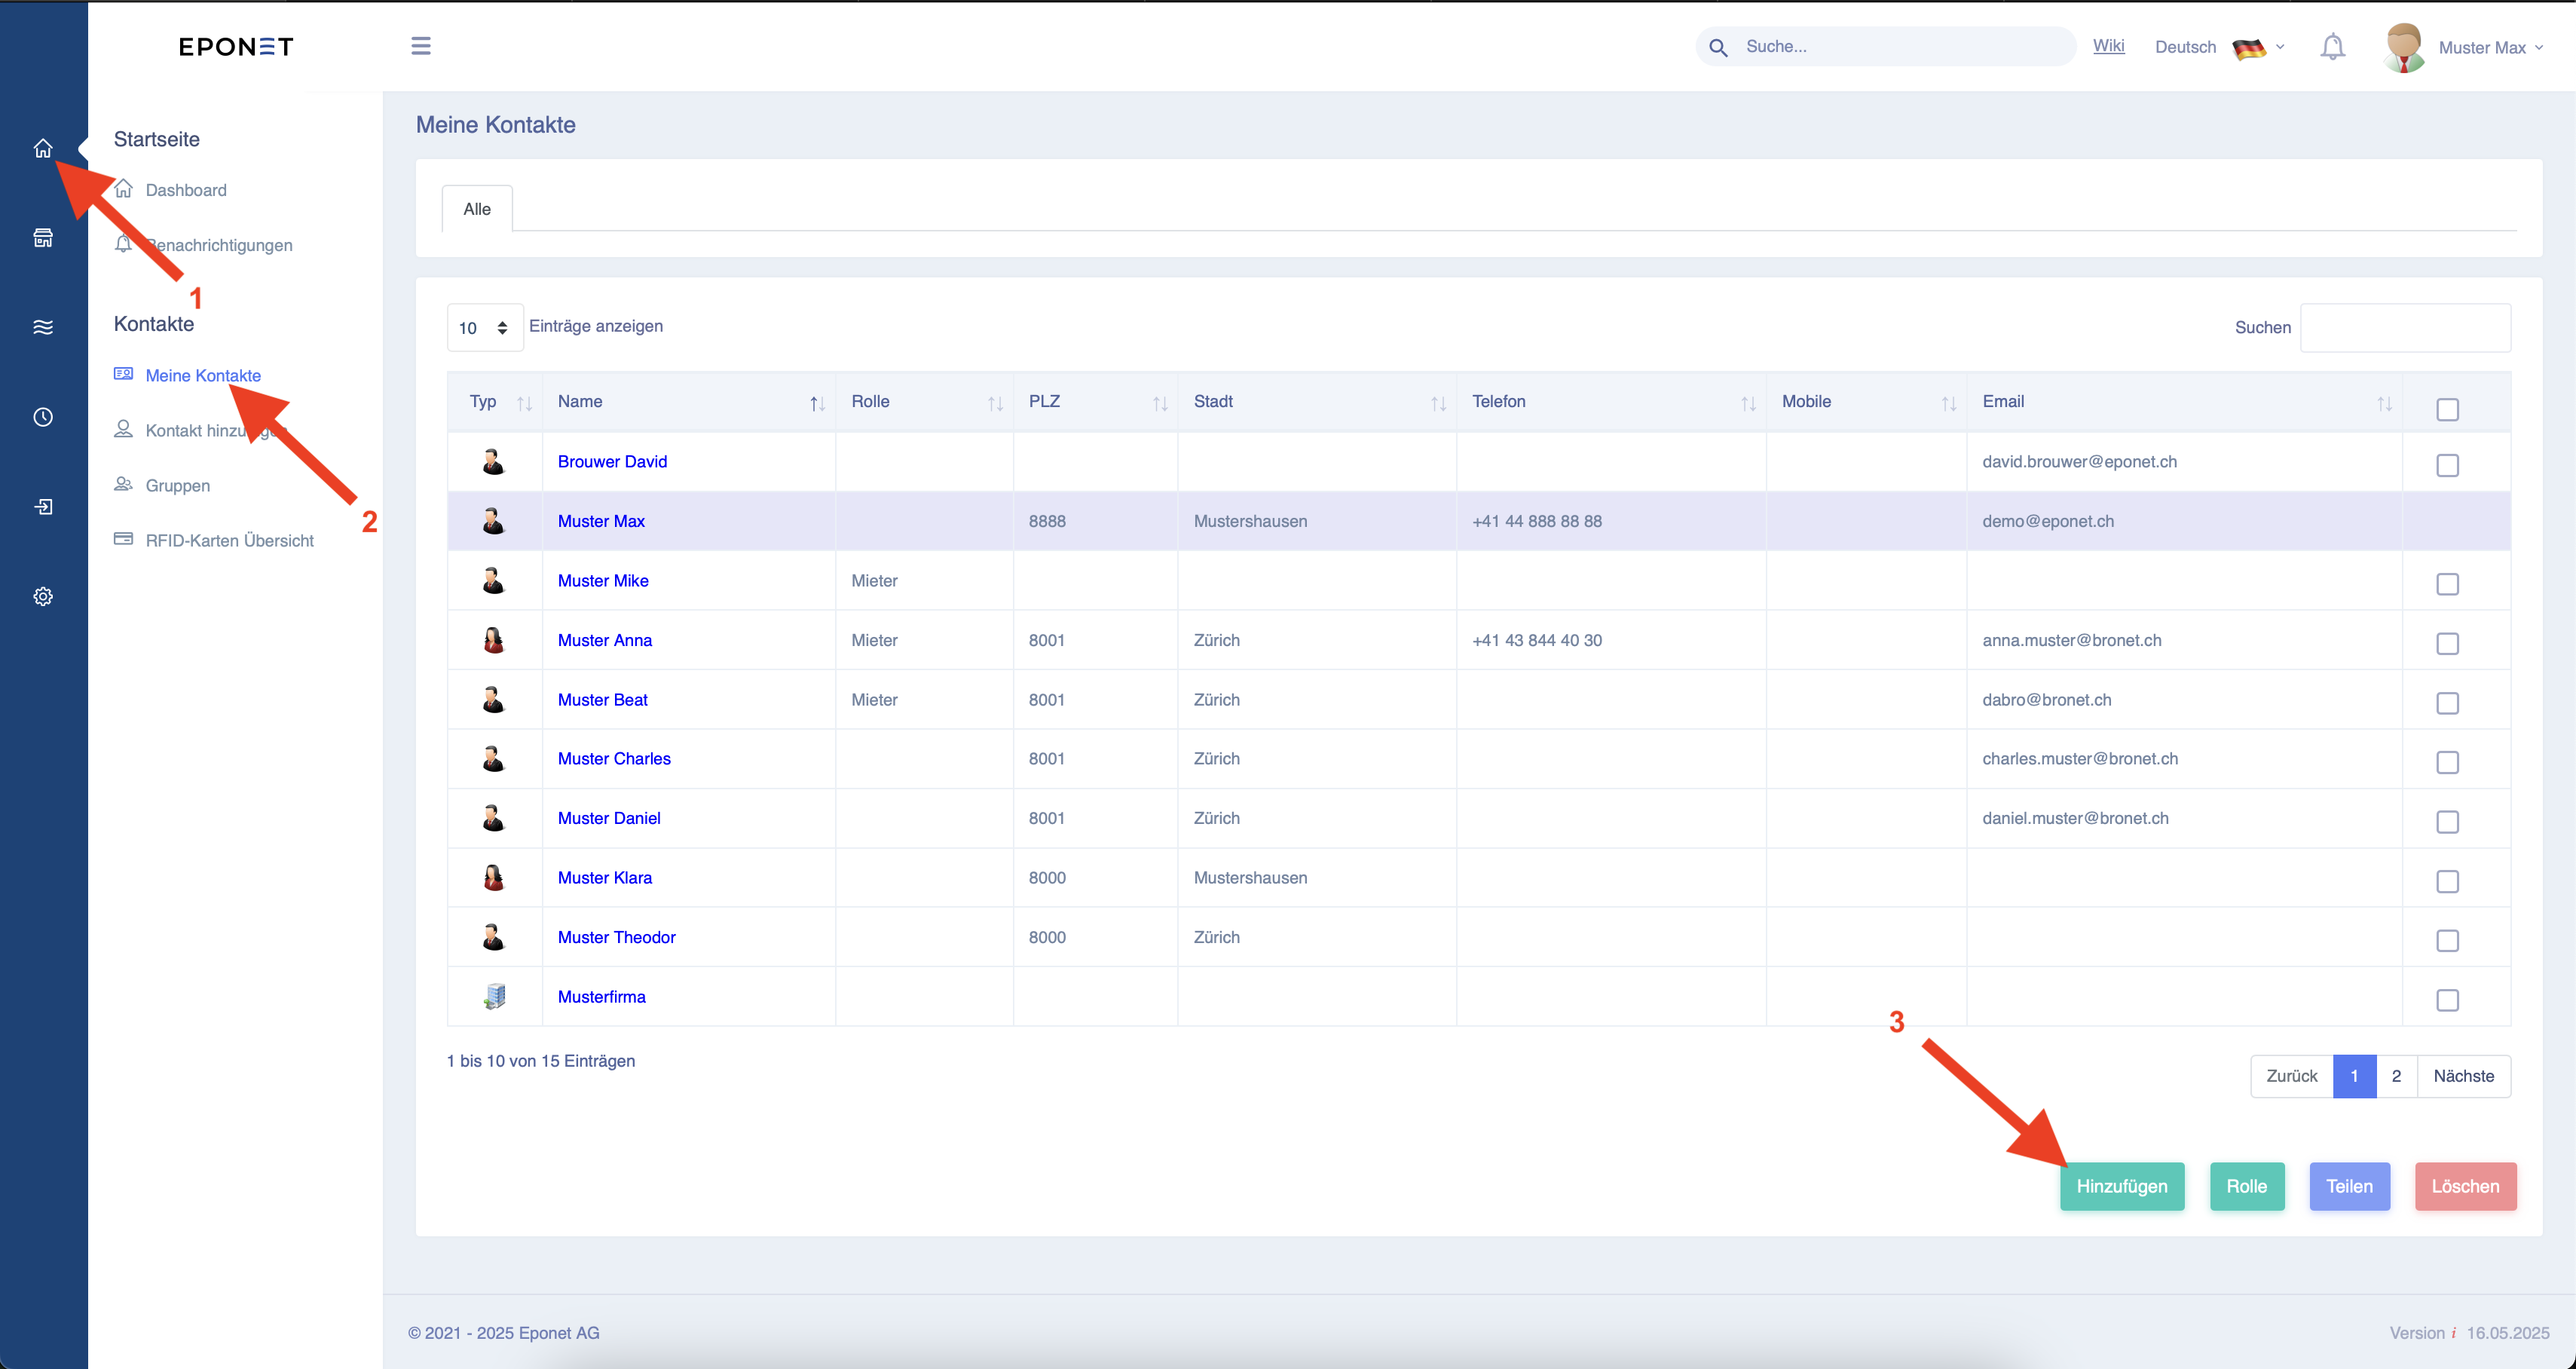Open the Muster Charles contact link
The image size is (2576, 1369).
[x=614, y=759]
